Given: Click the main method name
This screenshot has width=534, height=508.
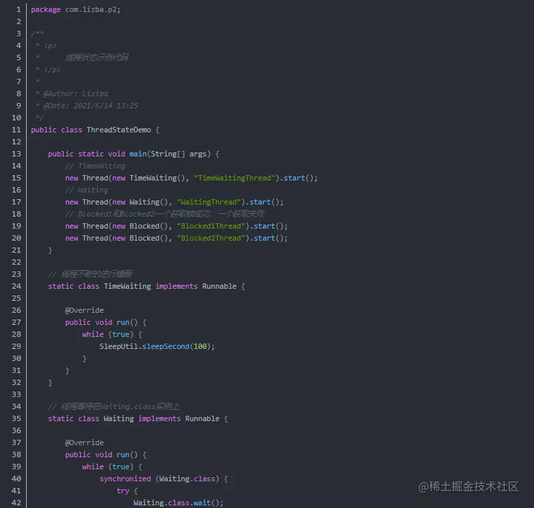Looking at the screenshot, I should coord(138,154).
